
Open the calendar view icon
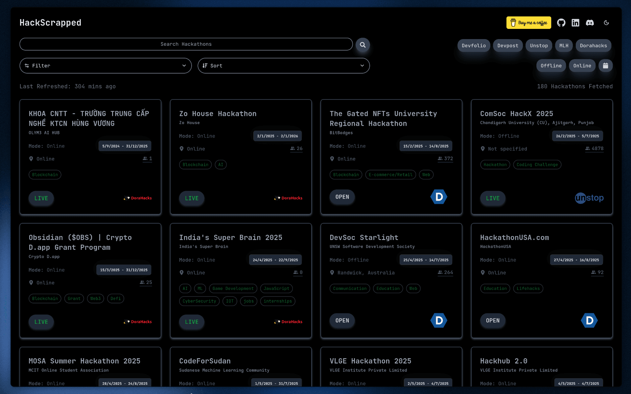(605, 66)
